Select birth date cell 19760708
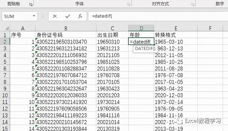This screenshot has width=228, height=131. [112, 75]
